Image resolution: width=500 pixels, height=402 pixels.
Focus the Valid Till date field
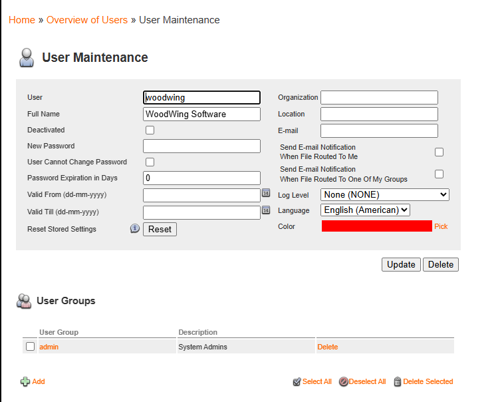click(202, 212)
